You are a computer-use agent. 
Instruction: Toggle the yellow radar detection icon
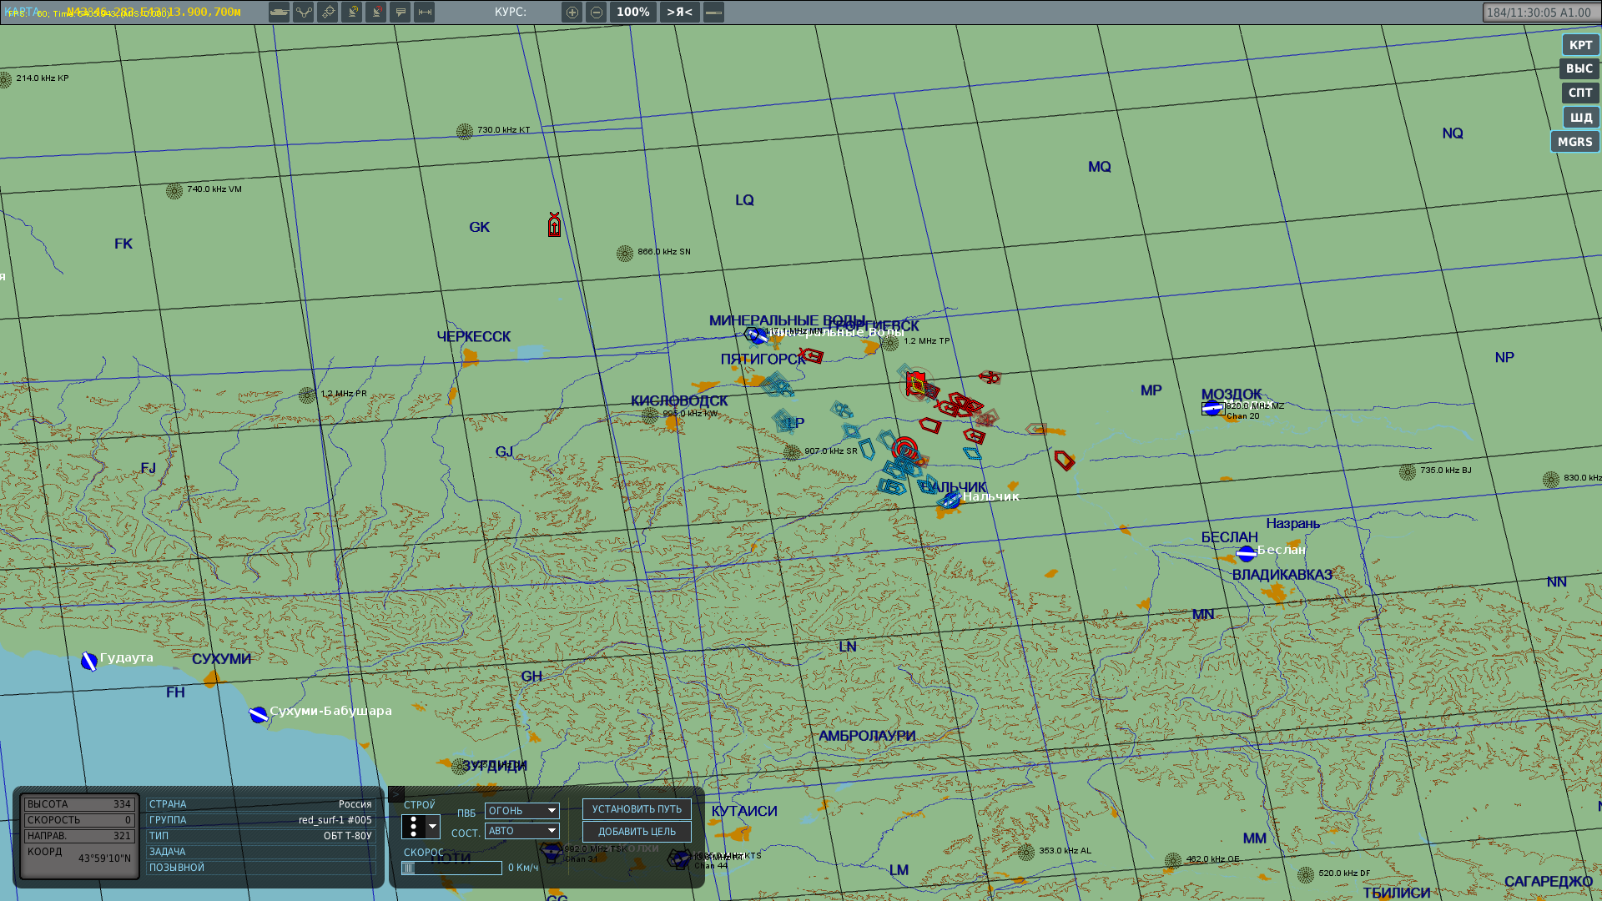click(351, 13)
